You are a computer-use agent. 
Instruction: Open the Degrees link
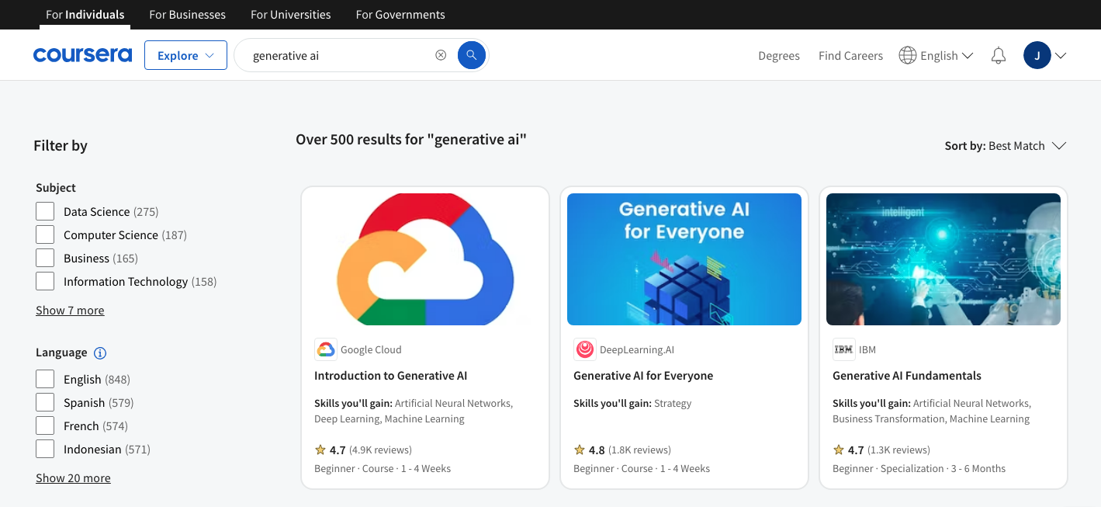[x=779, y=56]
